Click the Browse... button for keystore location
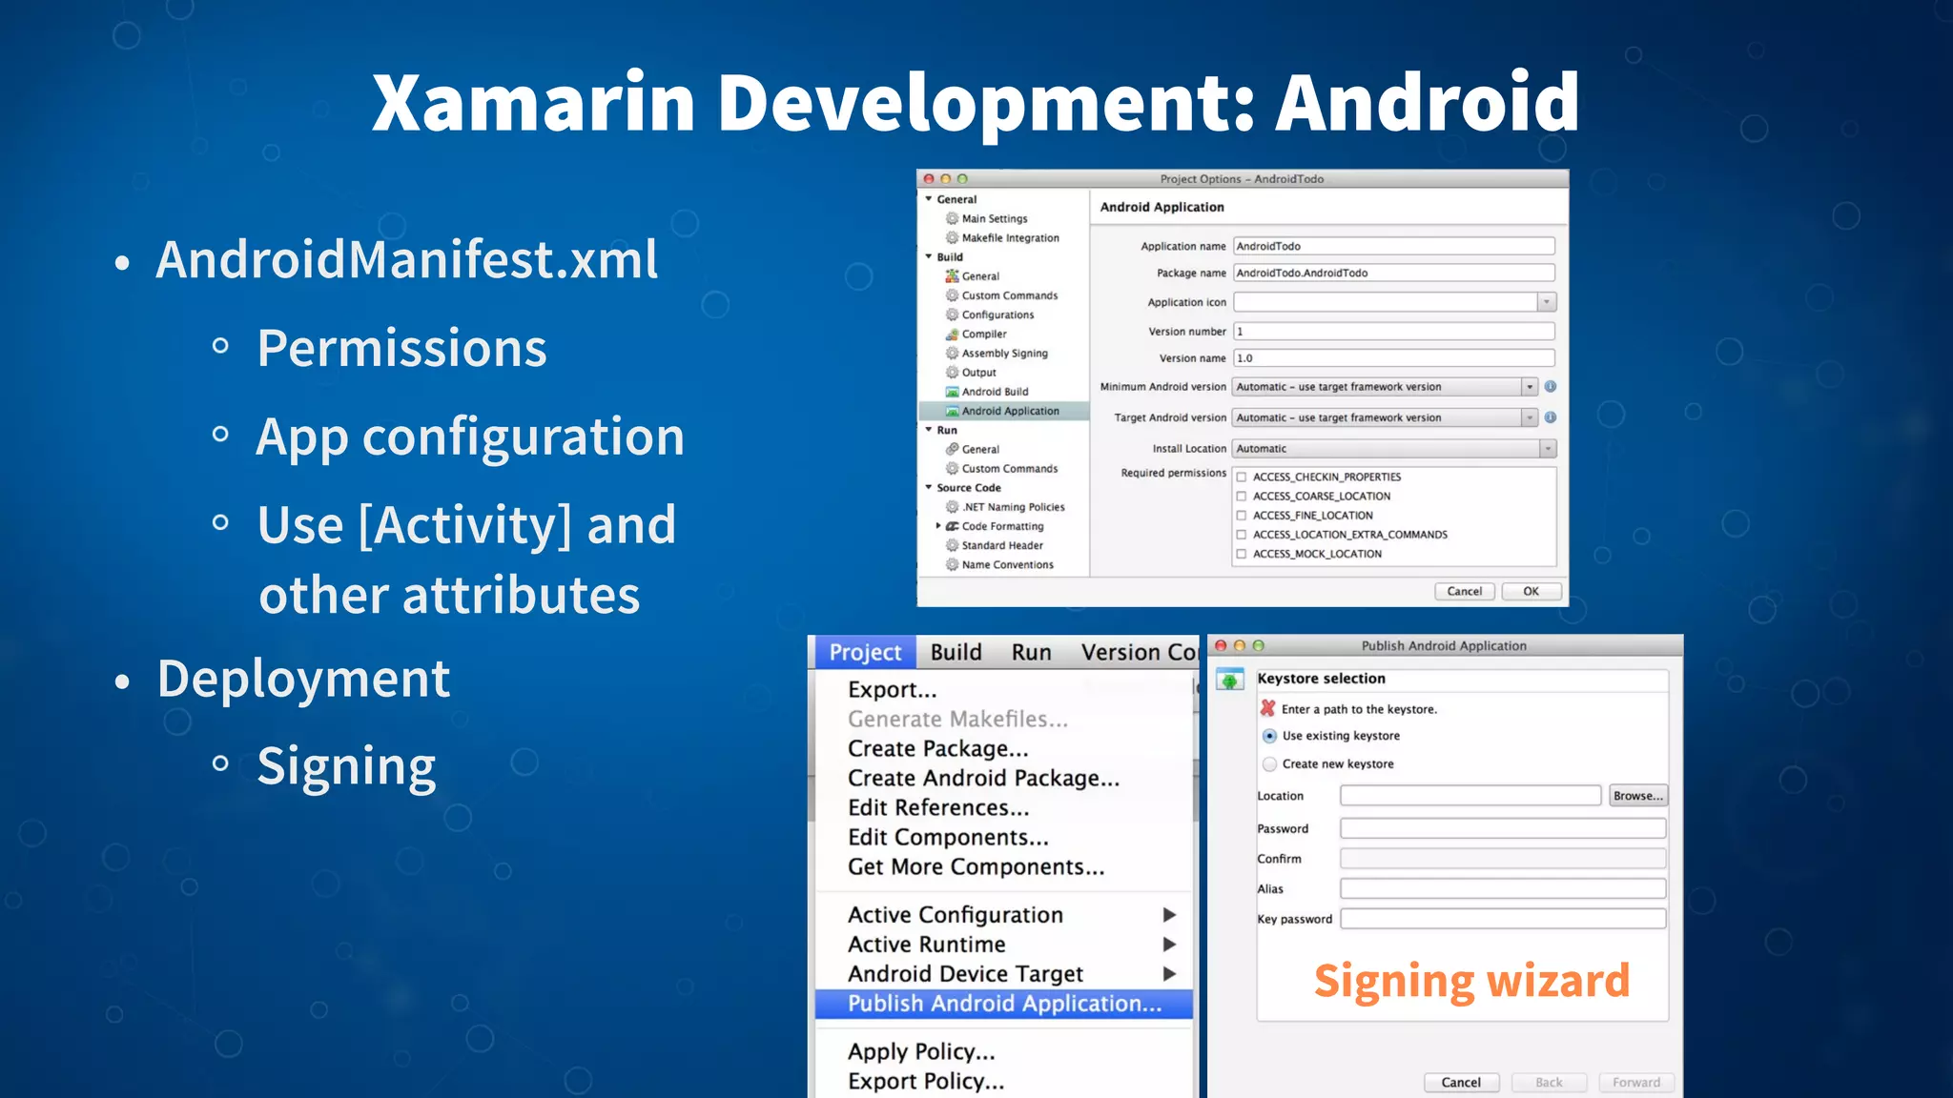This screenshot has height=1098, width=1953. 1637,796
